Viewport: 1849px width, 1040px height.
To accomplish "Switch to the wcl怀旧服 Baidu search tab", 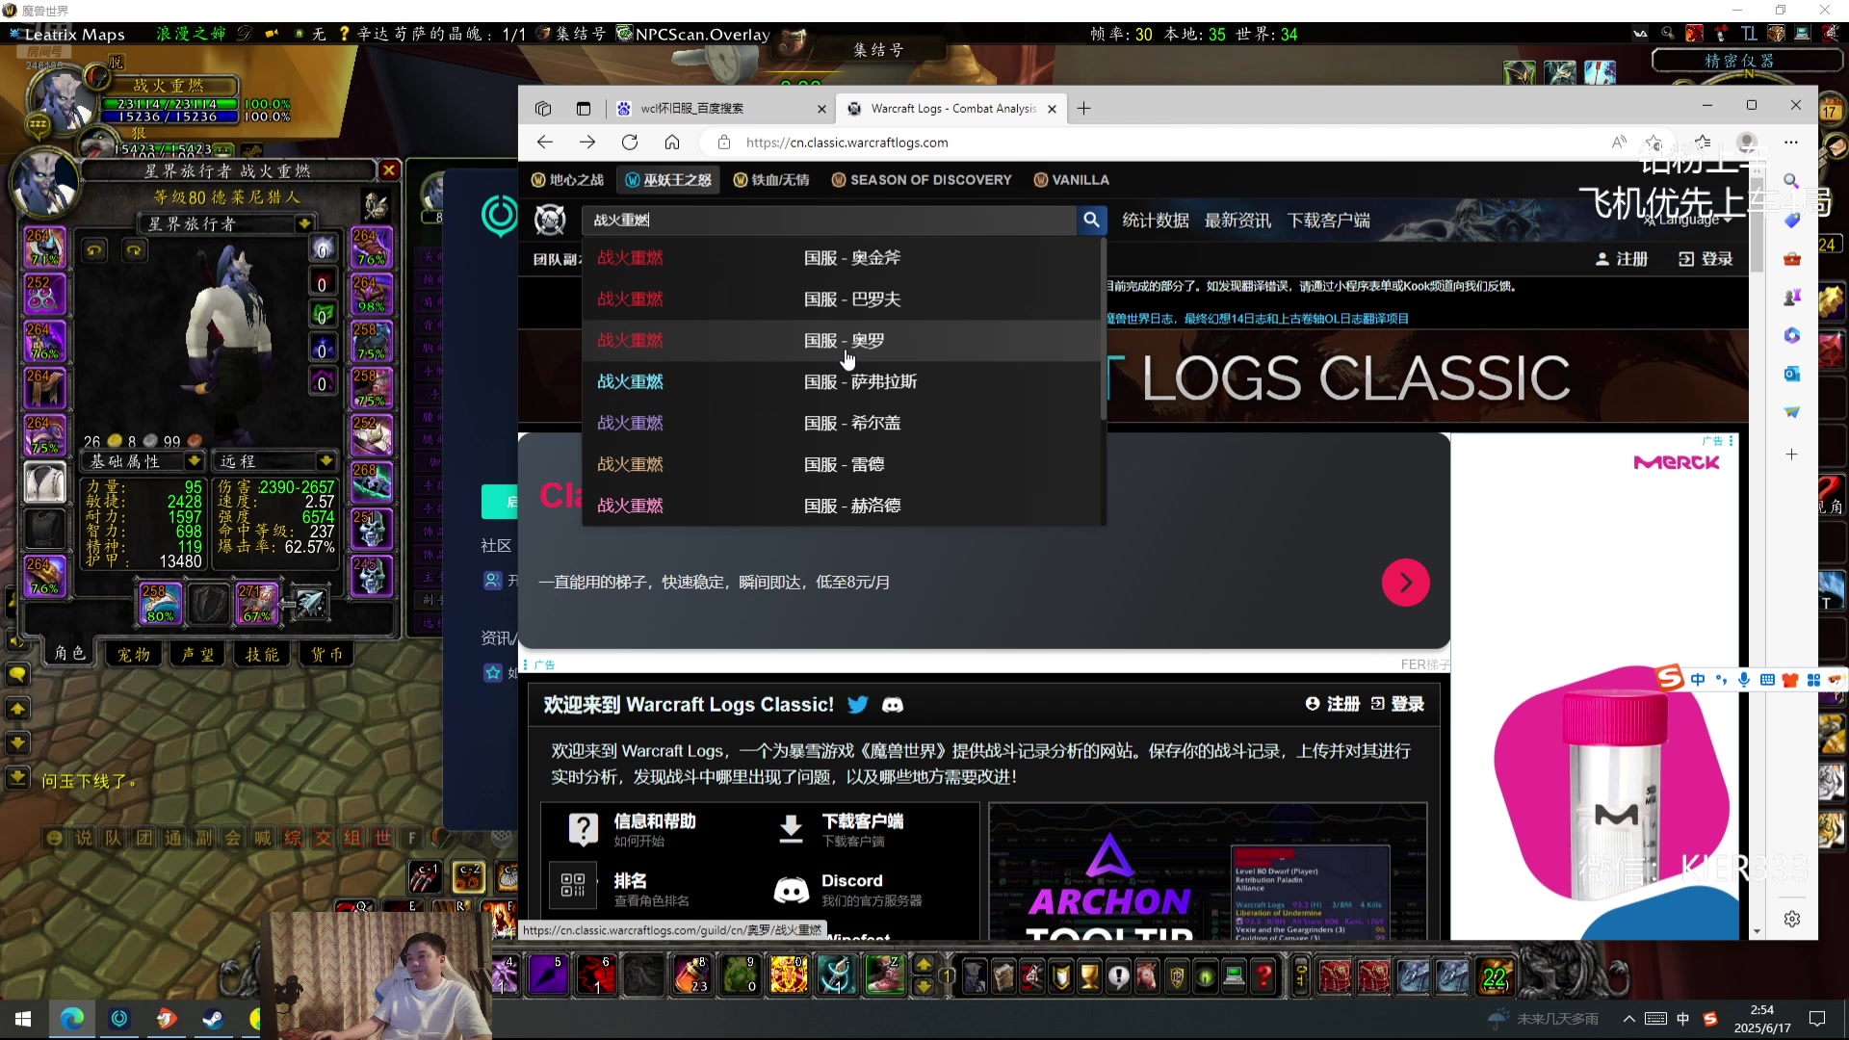I will pyautogui.click(x=720, y=109).
